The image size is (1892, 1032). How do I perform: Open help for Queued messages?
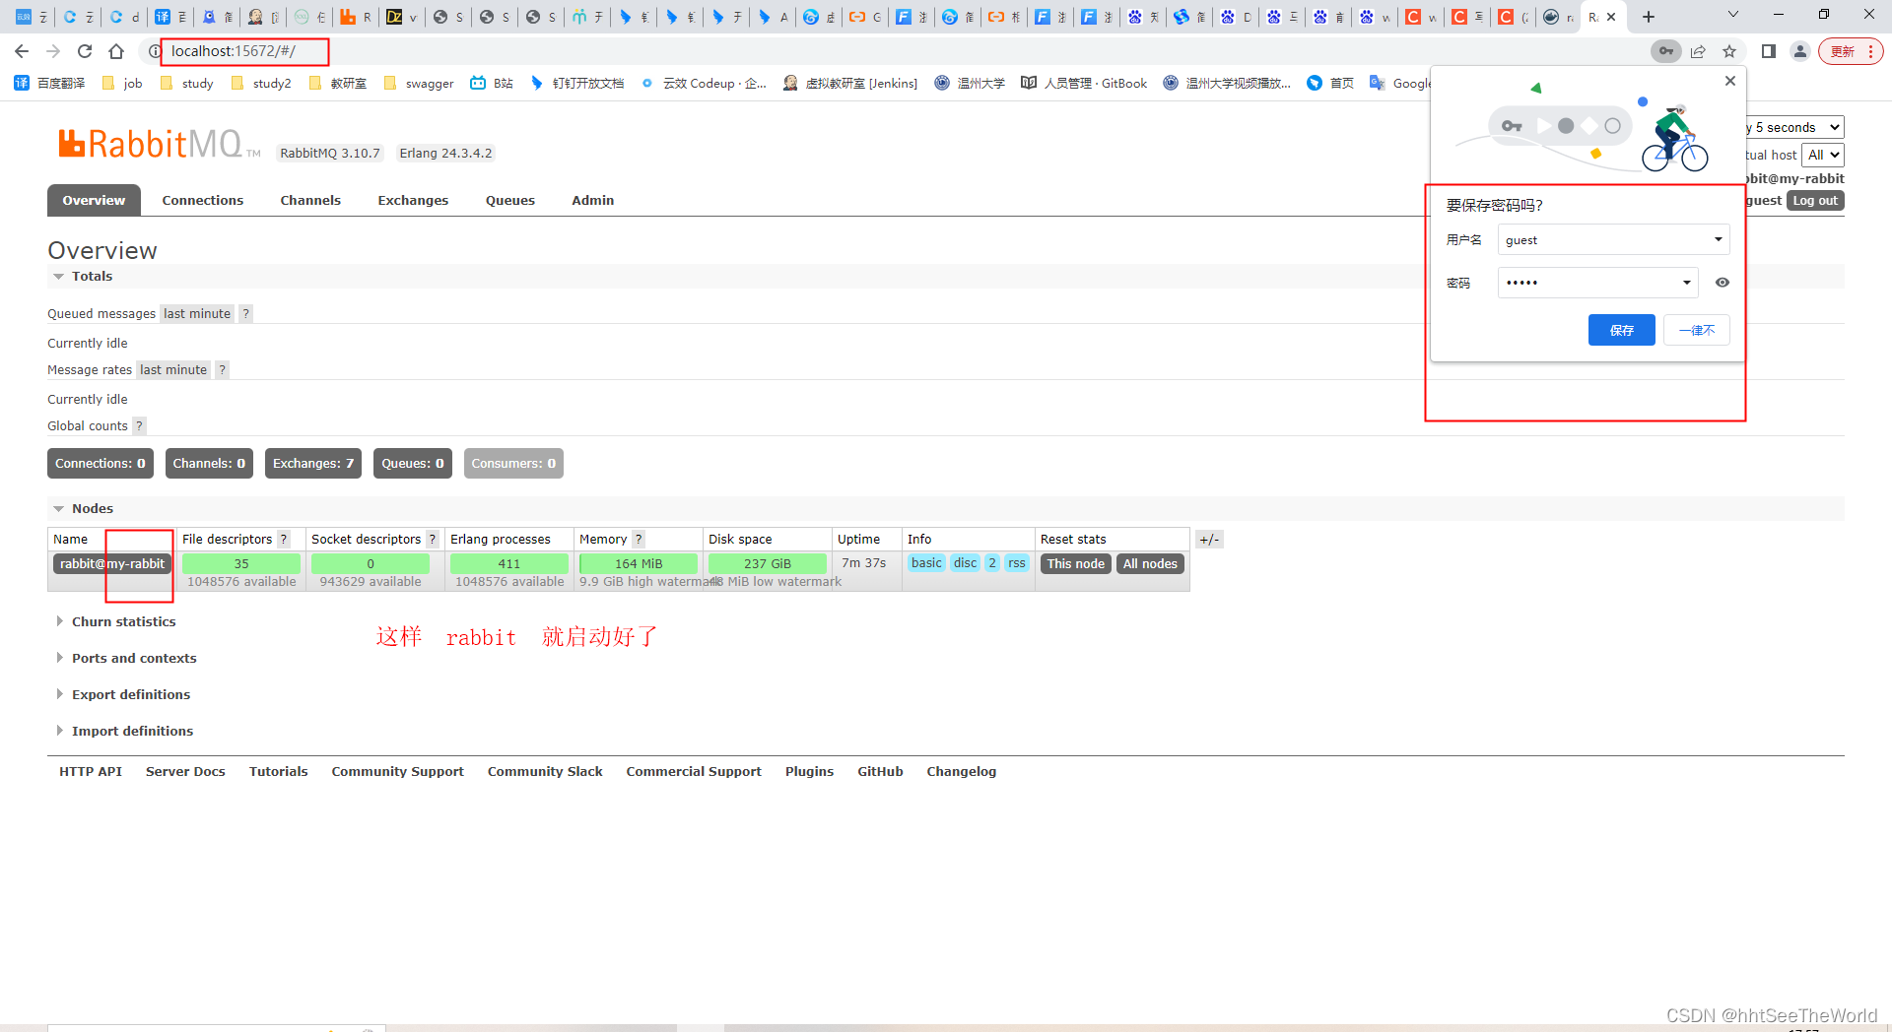[246, 314]
